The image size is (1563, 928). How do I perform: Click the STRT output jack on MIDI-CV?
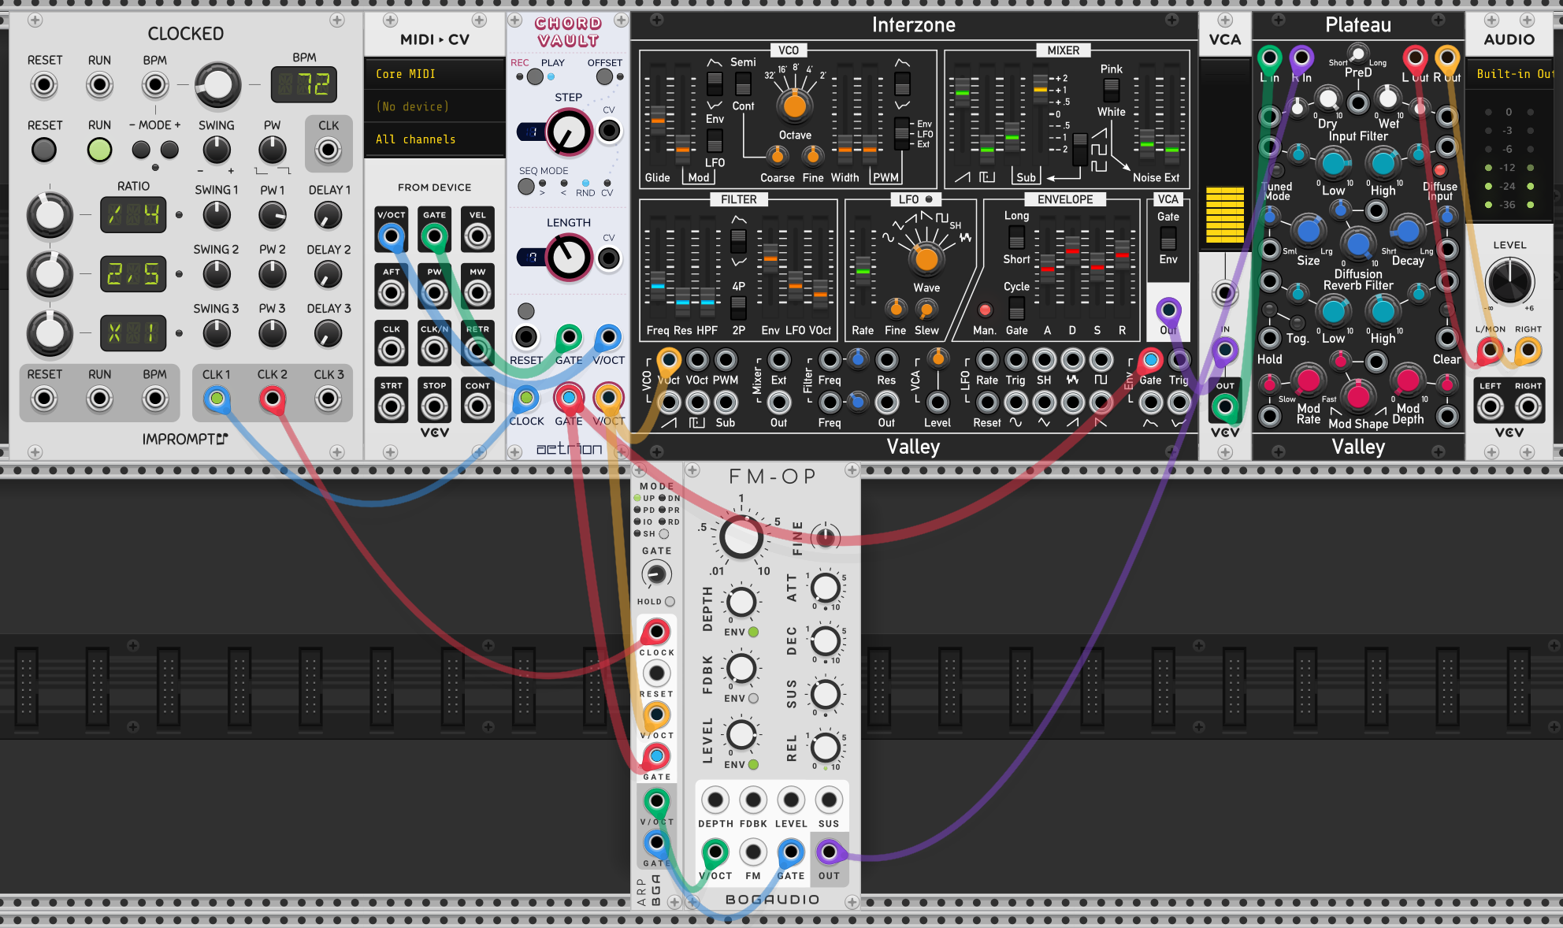(392, 406)
